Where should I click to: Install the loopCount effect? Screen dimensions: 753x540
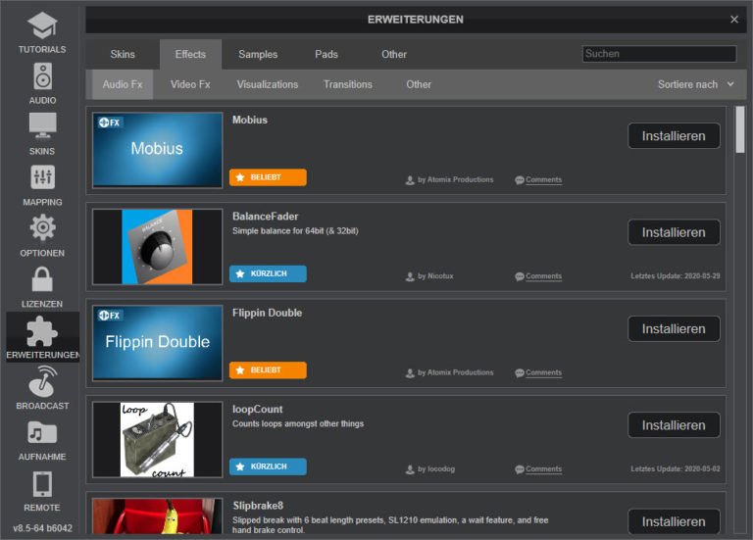coord(674,425)
